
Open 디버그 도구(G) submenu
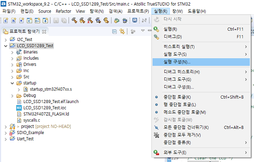(201, 79)
